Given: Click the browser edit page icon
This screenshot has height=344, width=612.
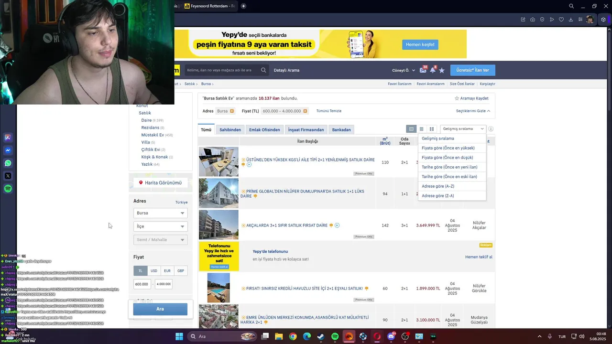Looking at the screenshot, I should pos(523,20).
